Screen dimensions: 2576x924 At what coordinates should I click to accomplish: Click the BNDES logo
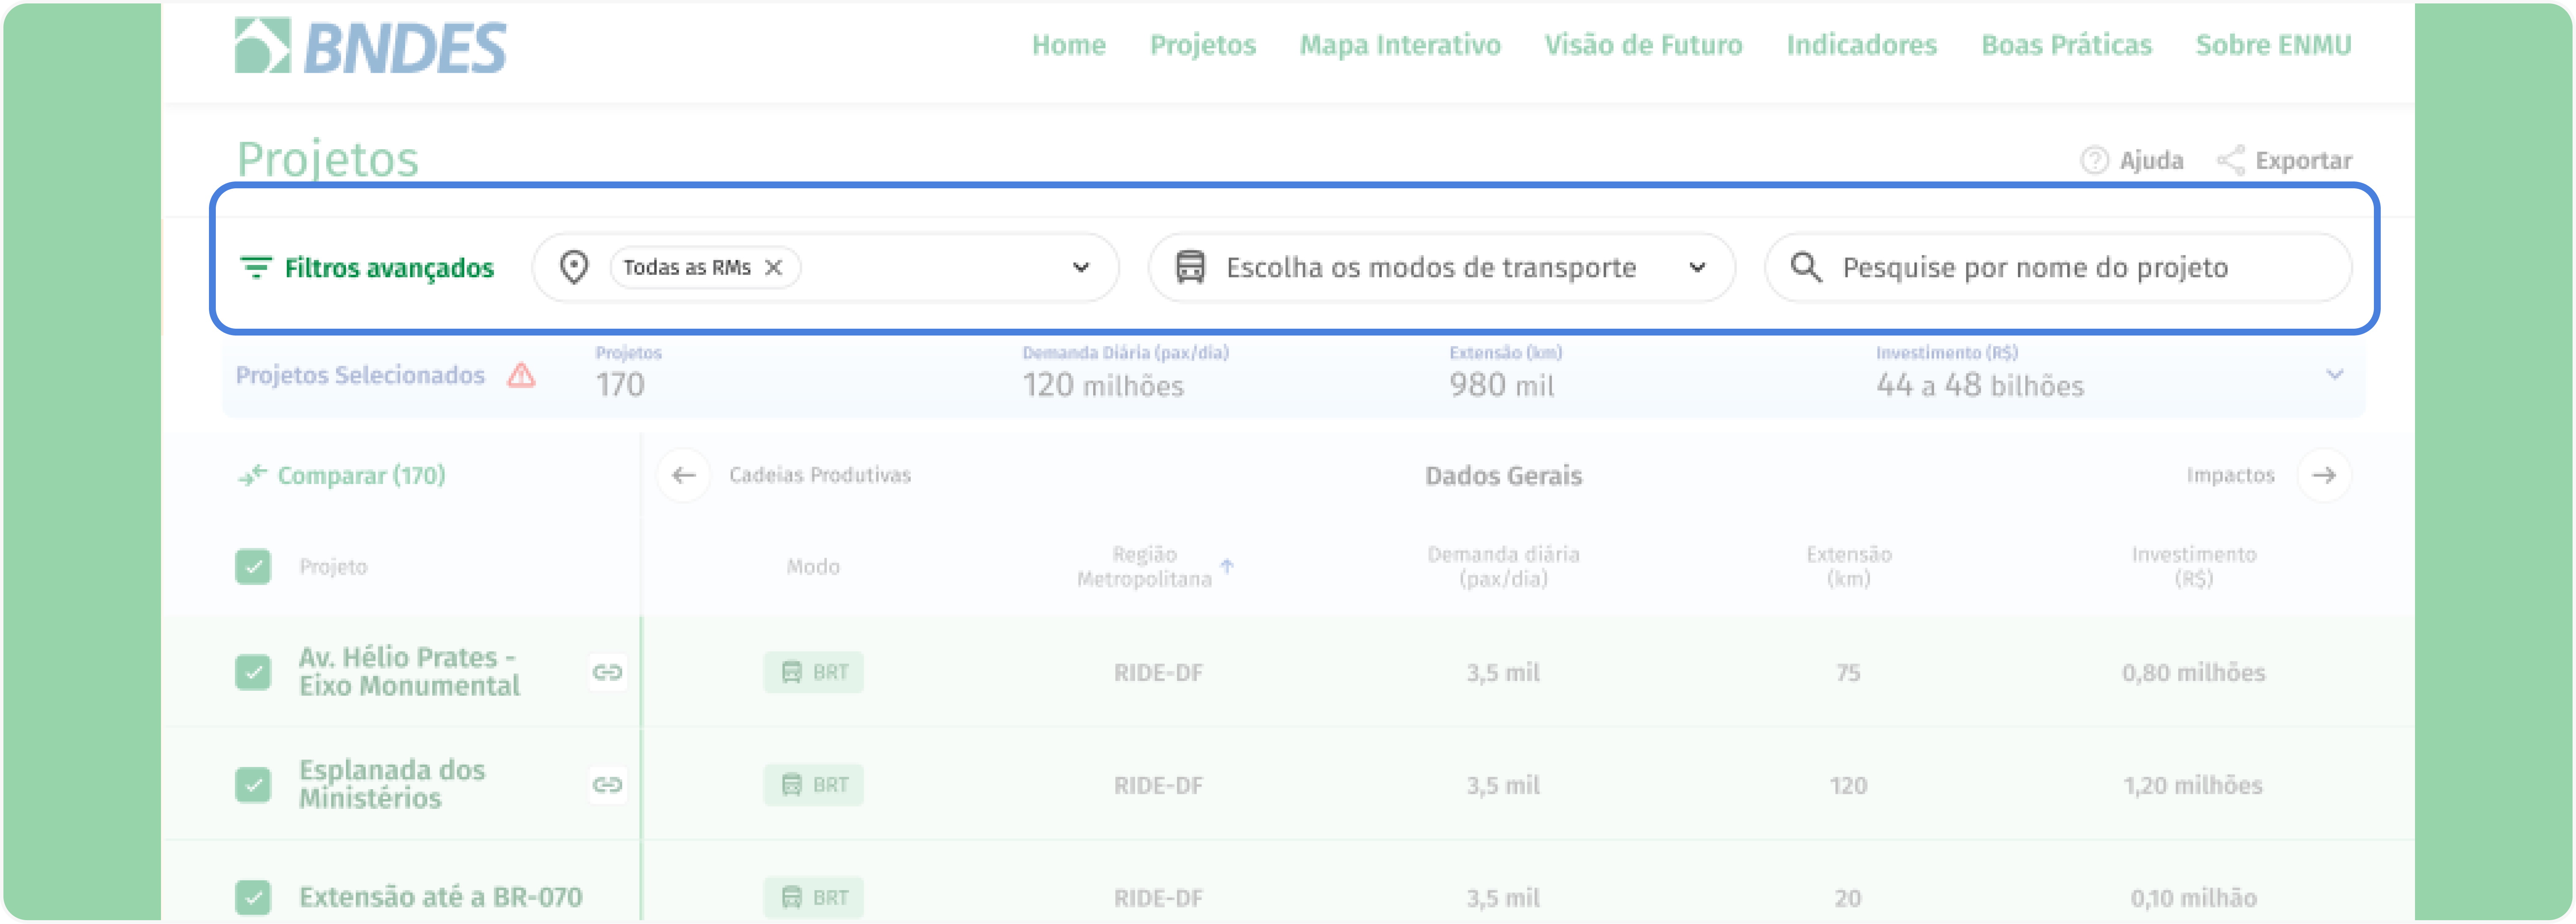point(371,46)
